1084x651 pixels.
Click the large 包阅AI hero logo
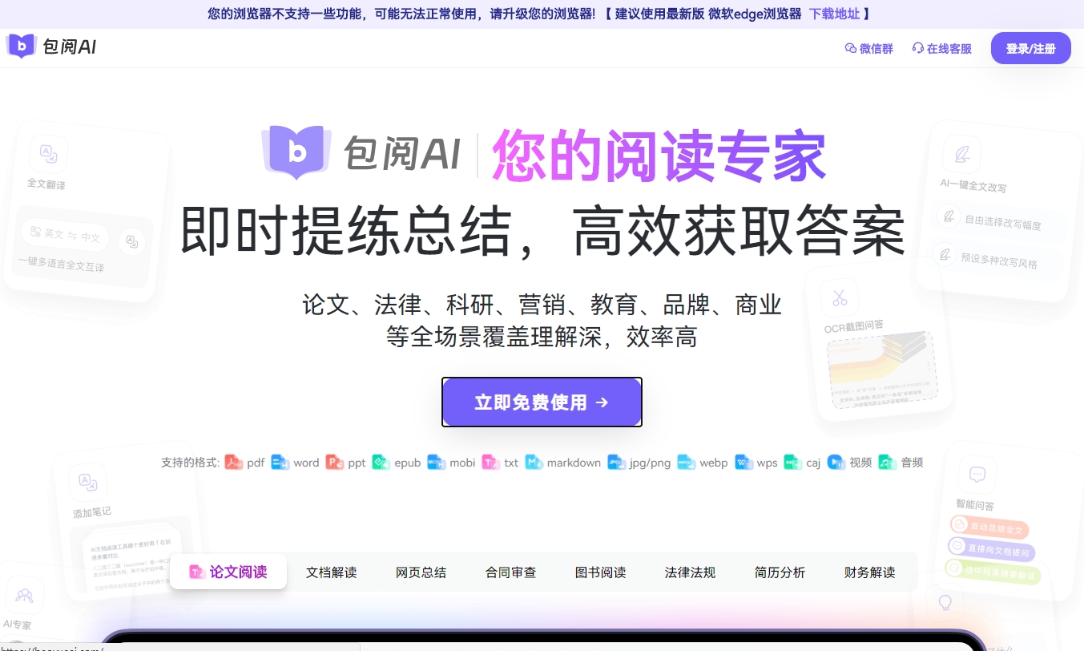click(362, 152)
